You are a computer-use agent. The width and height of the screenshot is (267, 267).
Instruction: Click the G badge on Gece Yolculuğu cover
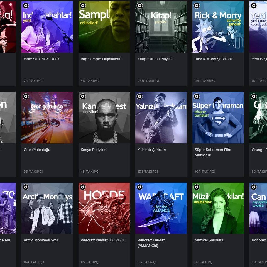point(26,96)
